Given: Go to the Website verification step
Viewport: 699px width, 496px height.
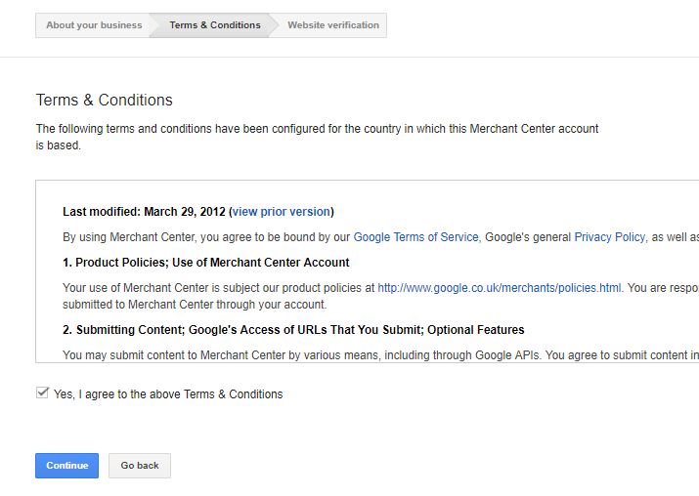Looking at the screenshot, I should [333, 25].
